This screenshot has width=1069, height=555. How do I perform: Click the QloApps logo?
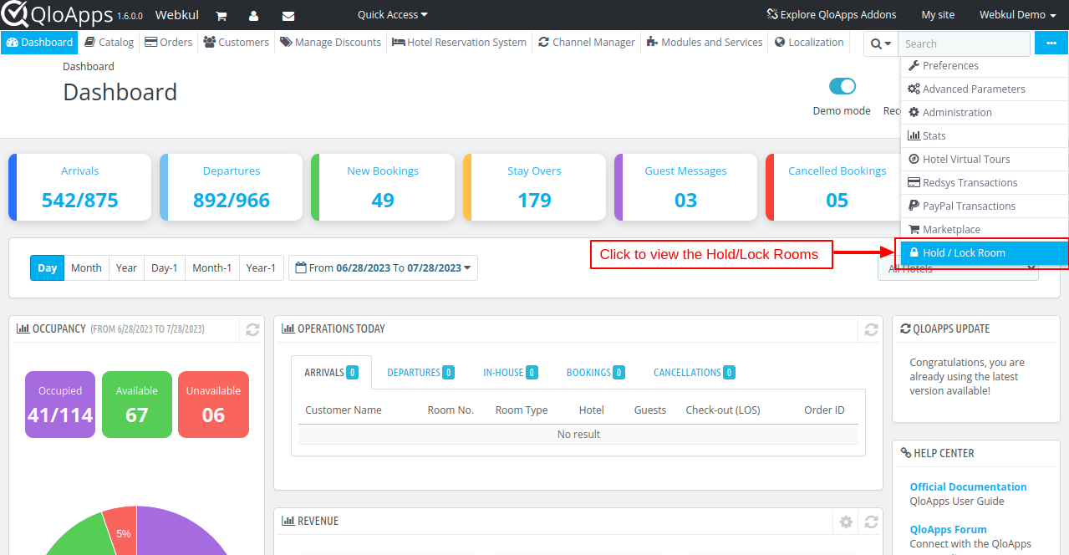coord(57,14)
